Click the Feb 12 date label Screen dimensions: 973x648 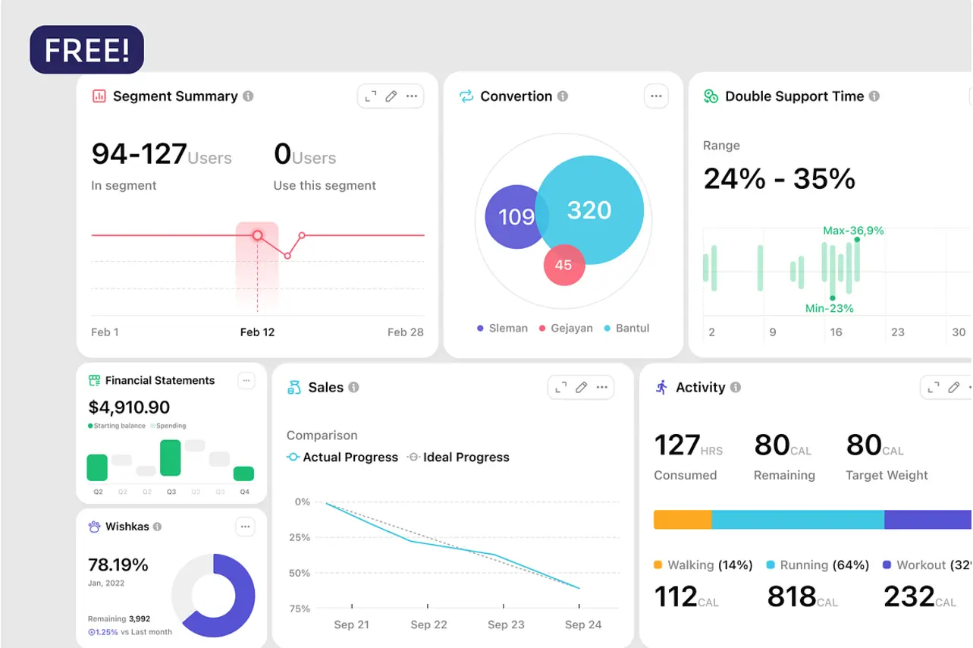pyautogui.click(x=257, y=332)
